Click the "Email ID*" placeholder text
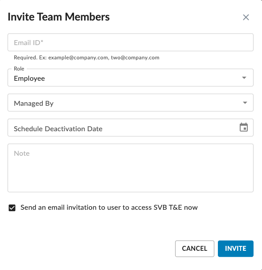 pos(29,43)
